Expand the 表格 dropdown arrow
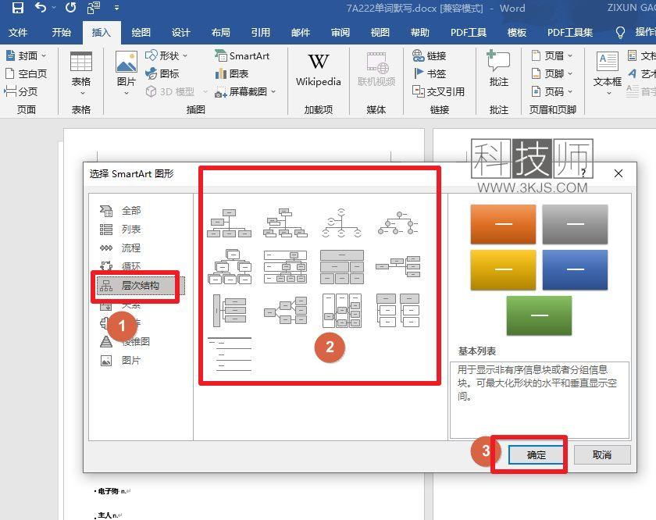656x520 pixels. (82, 93)
